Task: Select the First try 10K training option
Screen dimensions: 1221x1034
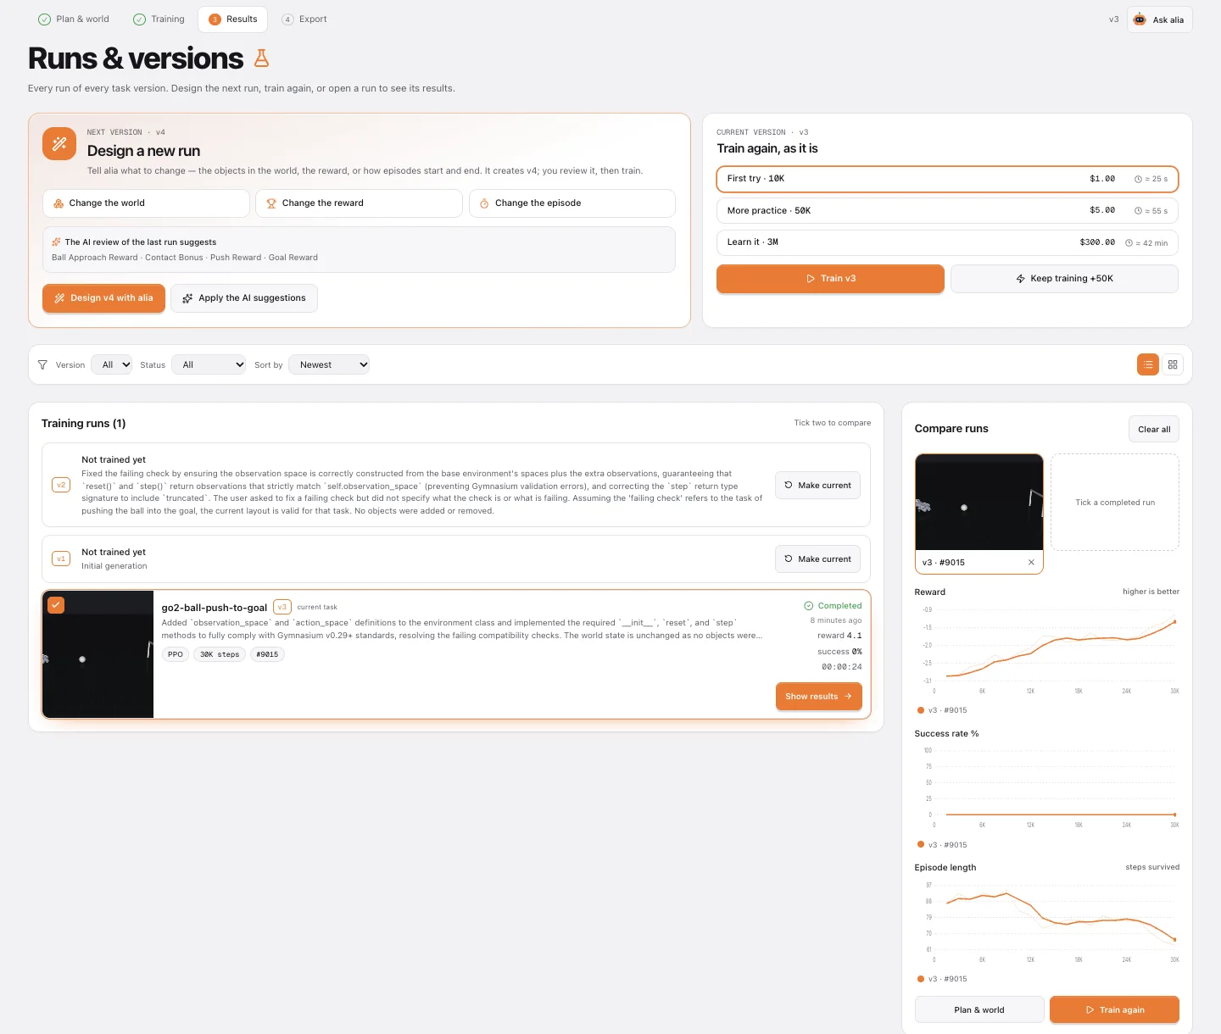Action: tap(947, 179)
